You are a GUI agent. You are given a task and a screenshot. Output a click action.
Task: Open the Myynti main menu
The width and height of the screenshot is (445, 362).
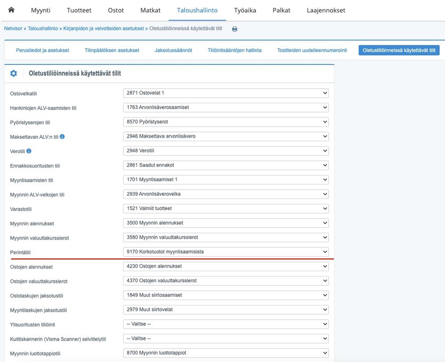coord(41,10)
